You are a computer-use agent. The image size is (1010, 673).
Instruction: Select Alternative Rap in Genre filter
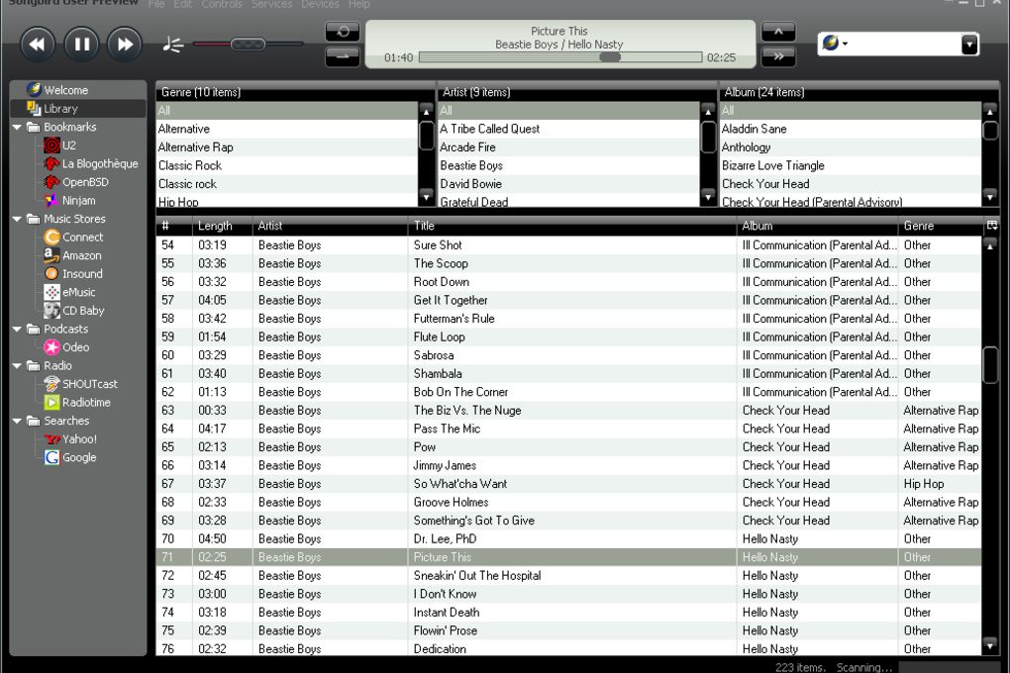pos(286,147)
